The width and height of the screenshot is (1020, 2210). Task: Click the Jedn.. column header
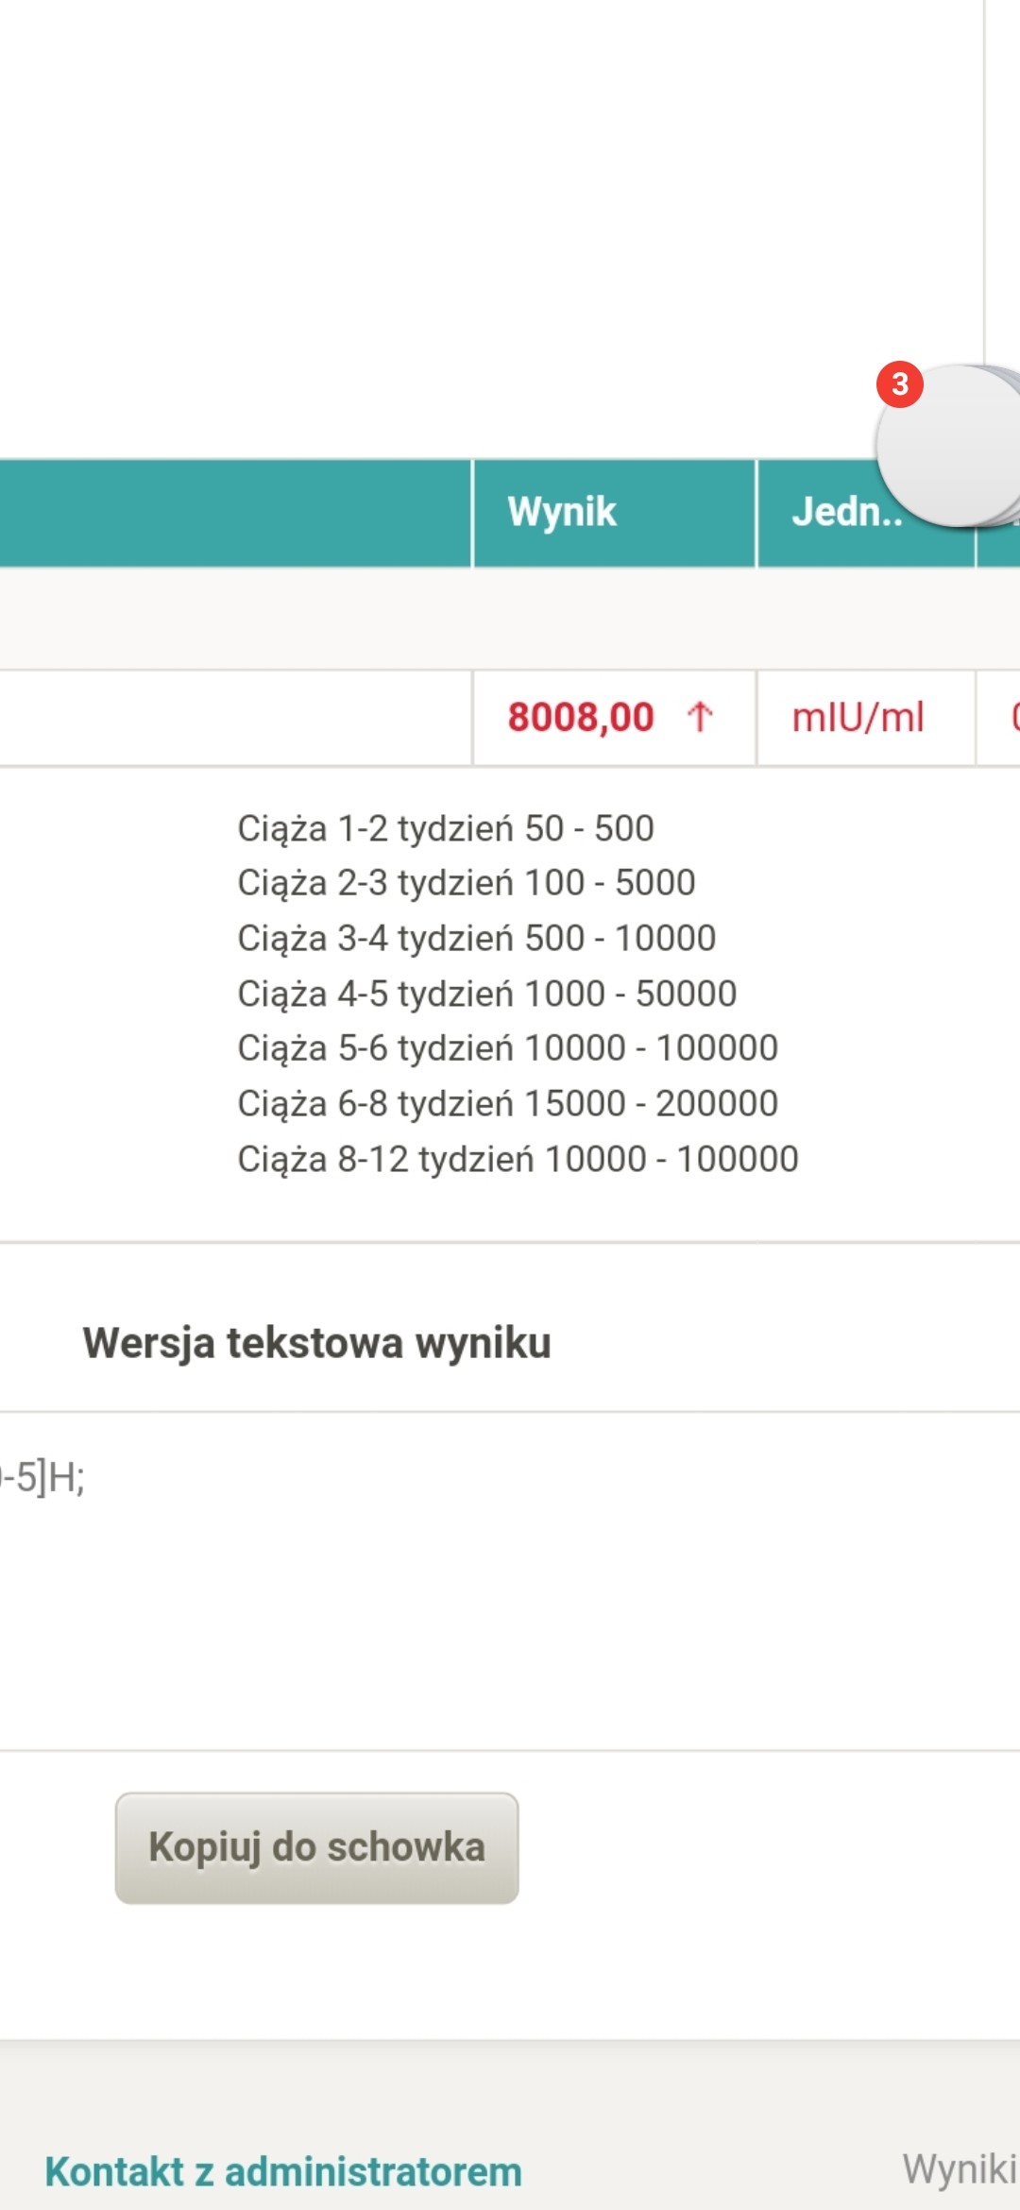pyautogui.click(x=845, y=512)
